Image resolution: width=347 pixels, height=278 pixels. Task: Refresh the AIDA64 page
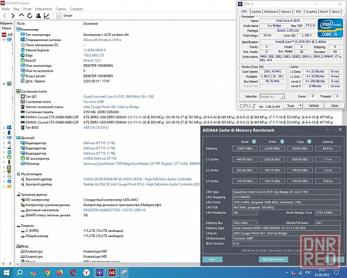pos(29,16)
